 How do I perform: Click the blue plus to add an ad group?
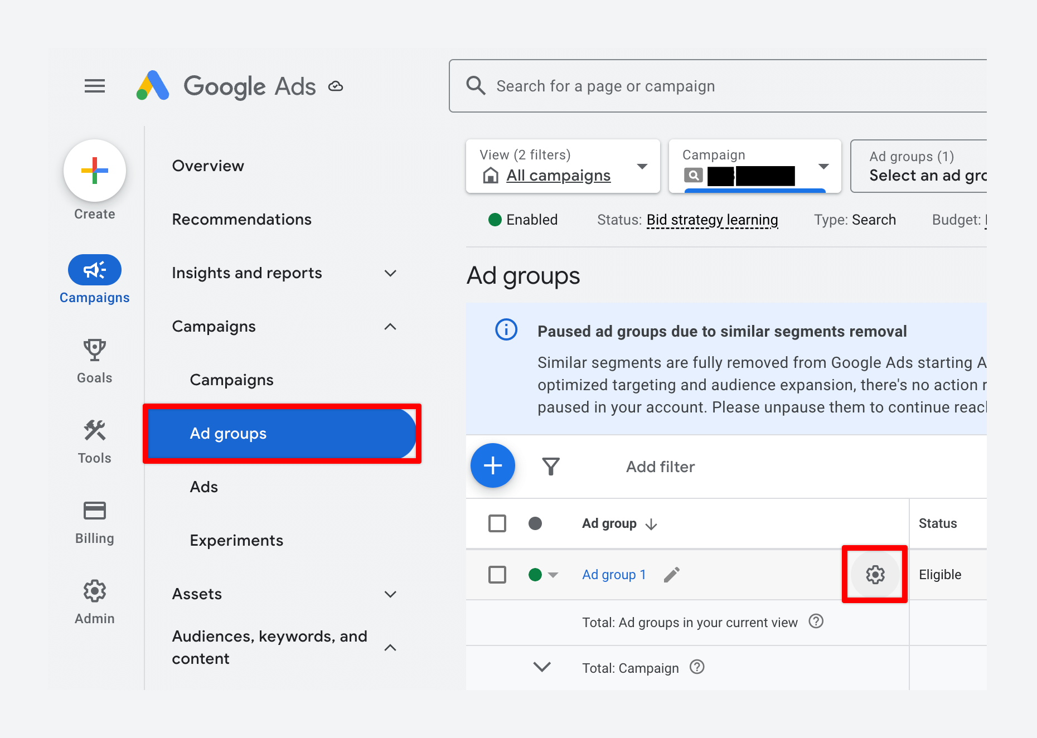point(493,465)
